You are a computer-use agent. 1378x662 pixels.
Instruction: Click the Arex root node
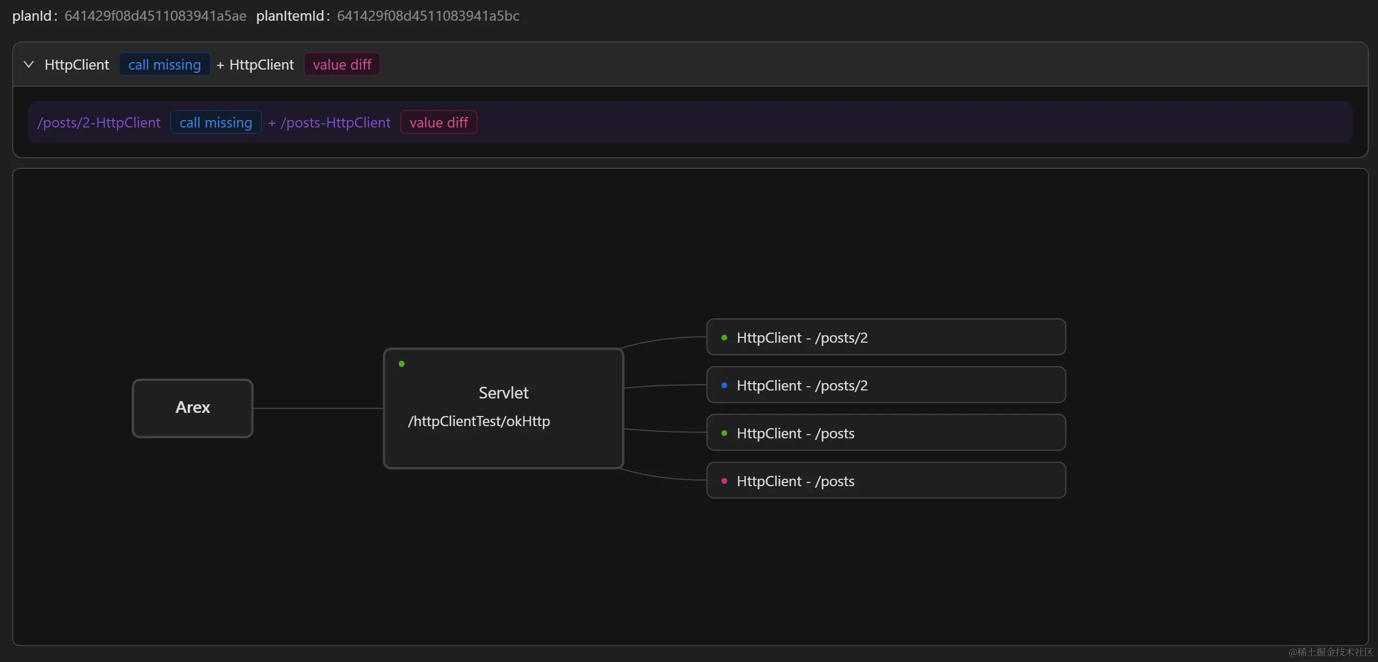coord(192,408)
